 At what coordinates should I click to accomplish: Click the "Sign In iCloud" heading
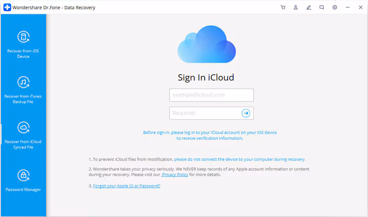point(206,77)
